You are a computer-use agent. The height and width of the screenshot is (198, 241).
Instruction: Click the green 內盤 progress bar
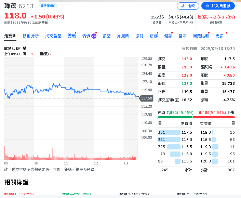tap(175, 117)
